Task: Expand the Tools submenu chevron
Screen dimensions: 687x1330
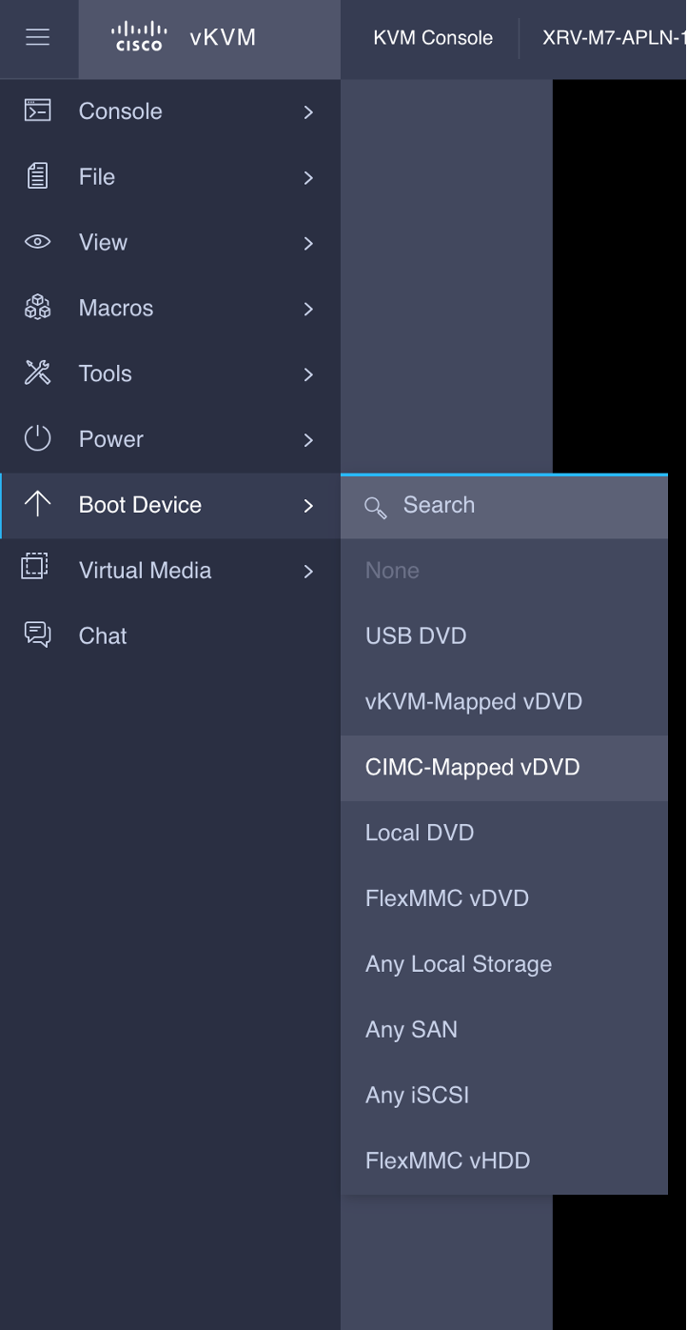Action: point(308,375)
